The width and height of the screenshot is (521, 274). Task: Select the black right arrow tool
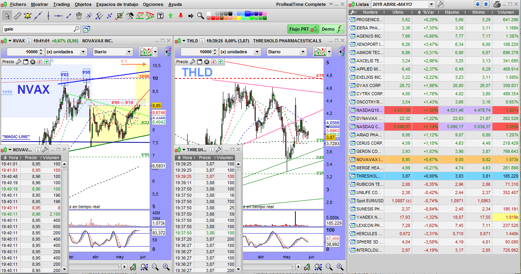[191, 16]
